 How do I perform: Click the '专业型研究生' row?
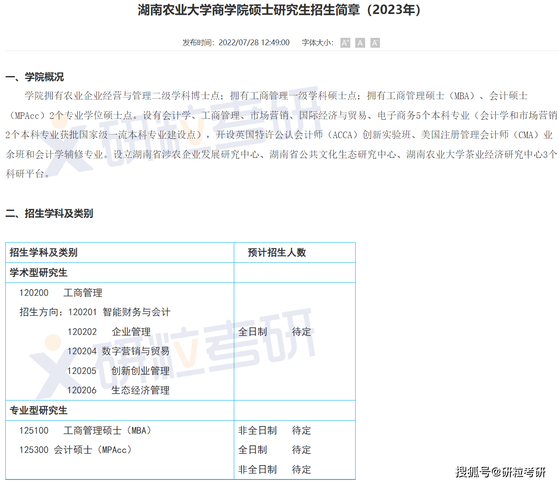(180, 410)
